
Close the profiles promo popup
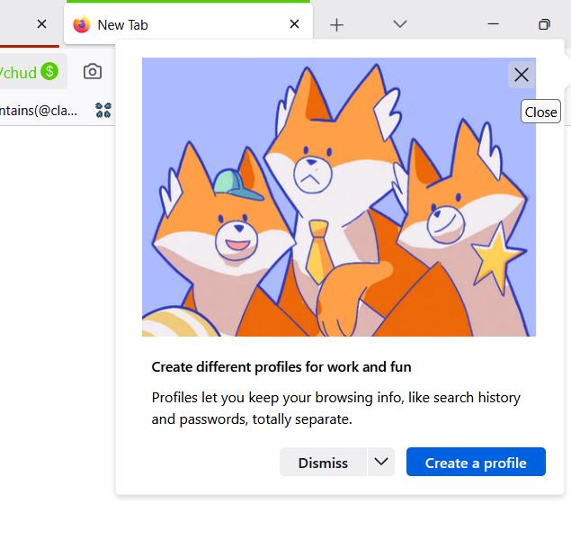(522, 75)
